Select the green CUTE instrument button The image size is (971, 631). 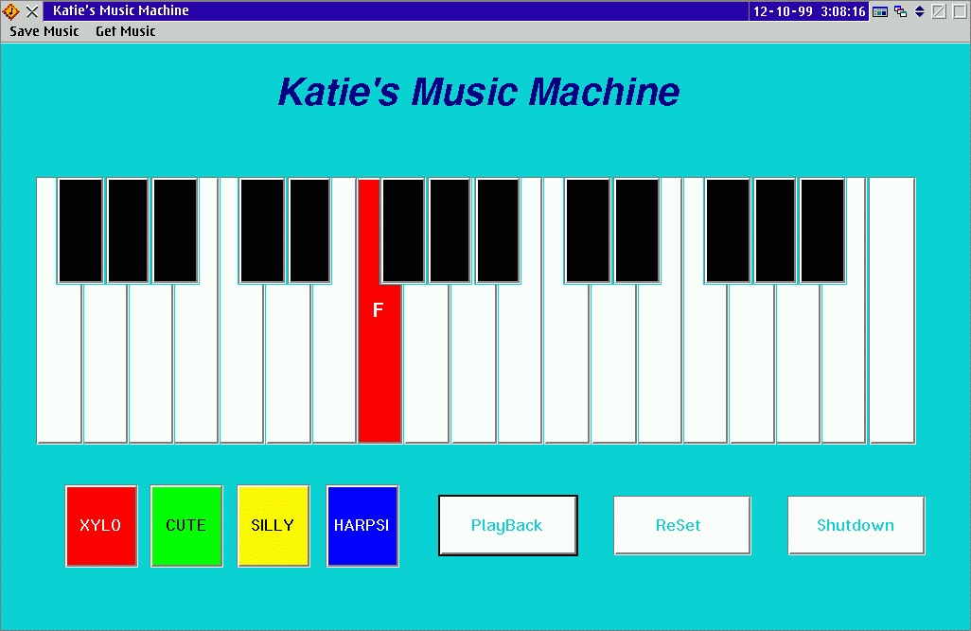click(186, 526)
